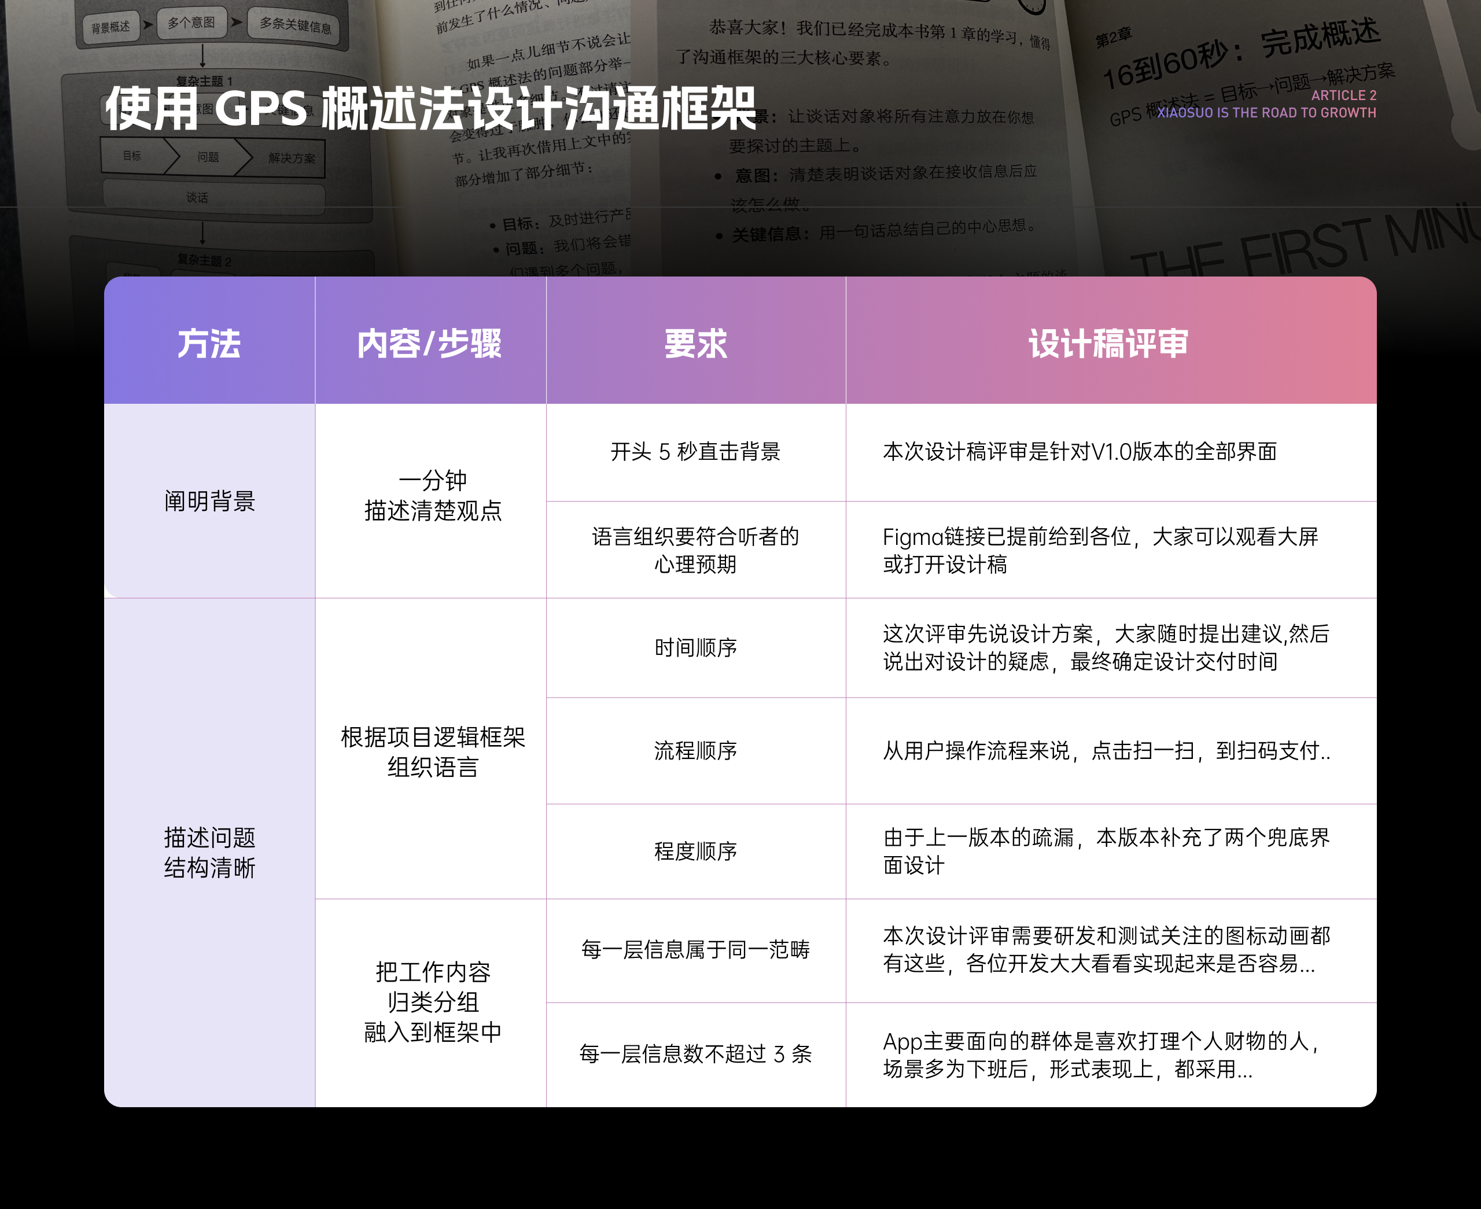The width and height of the screenshot is (1481, 1209).
Task: Select the 要求 column header
Action: 695,344
